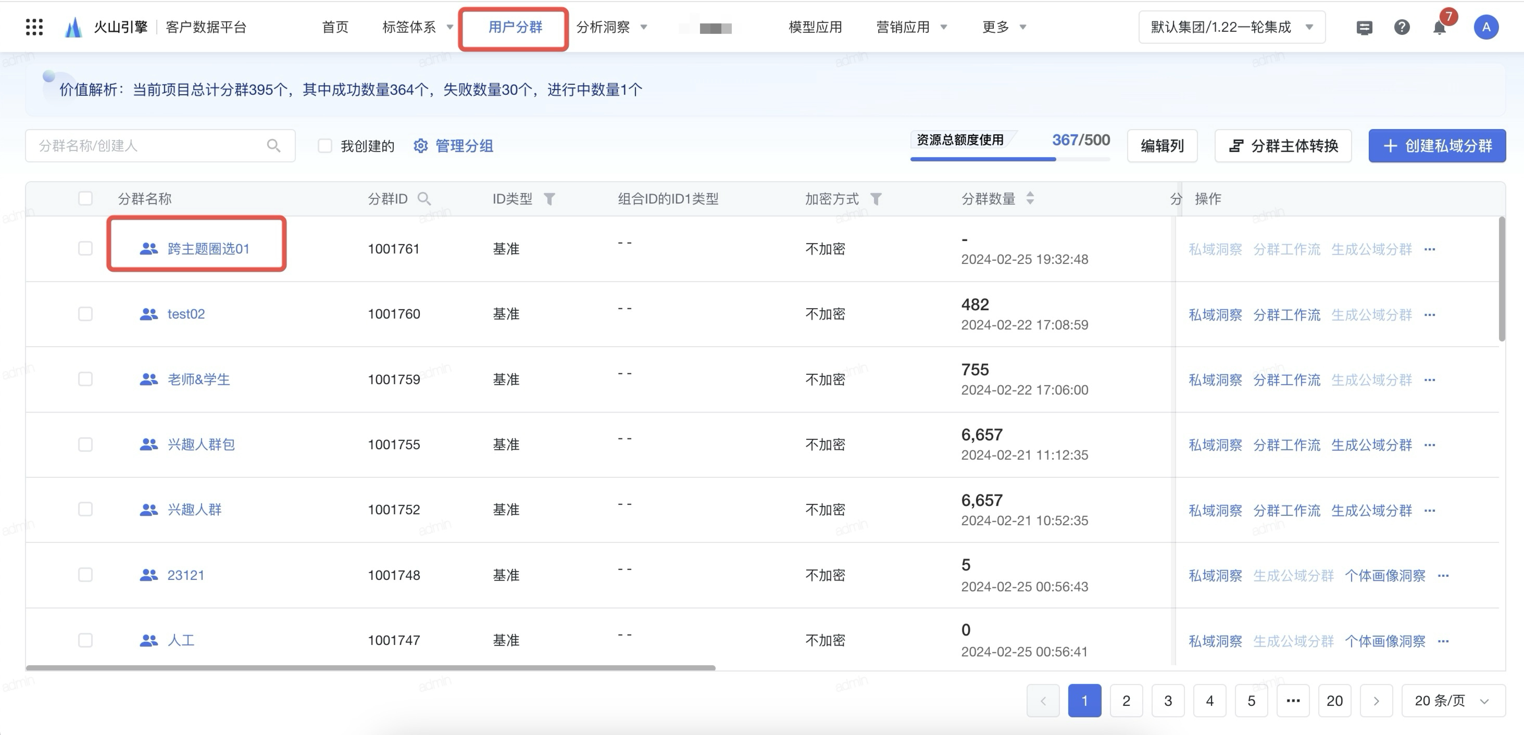Go to previous page with left chevron
The image size is (1524, 735).
(1043, 701)
